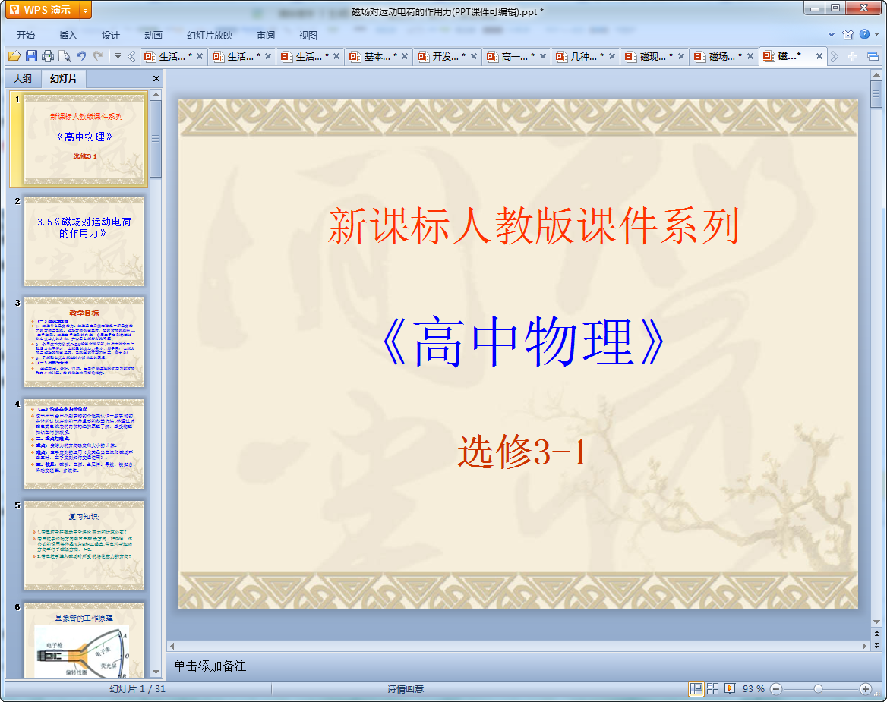Start slide show from status bar icon
The height and width of the screenshot is (702, 887).
[x=731, y=689]
